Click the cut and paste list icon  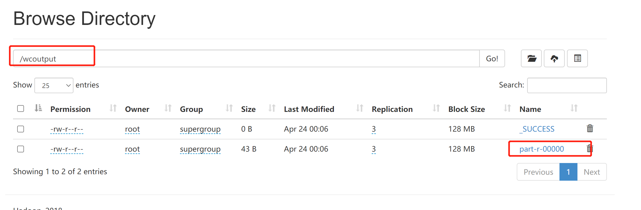[577, 59]
